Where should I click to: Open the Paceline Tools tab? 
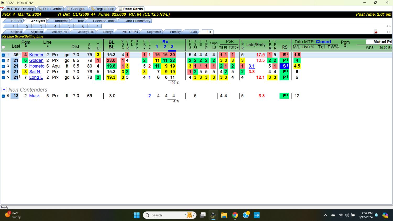[x=104, y=21]
